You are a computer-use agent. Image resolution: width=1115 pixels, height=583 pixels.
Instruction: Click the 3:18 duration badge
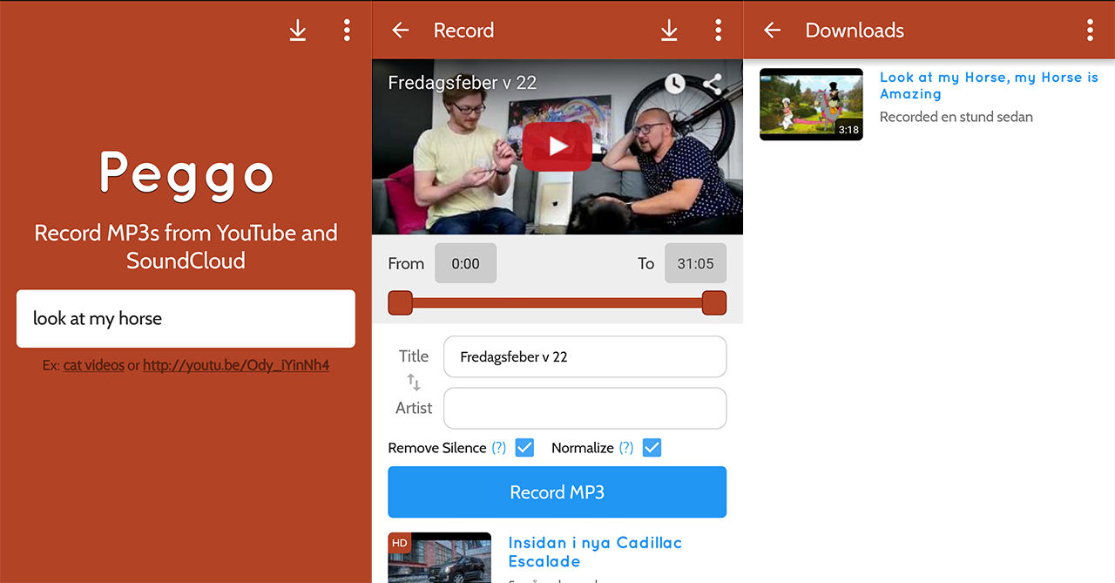click(x=848, y=130)
